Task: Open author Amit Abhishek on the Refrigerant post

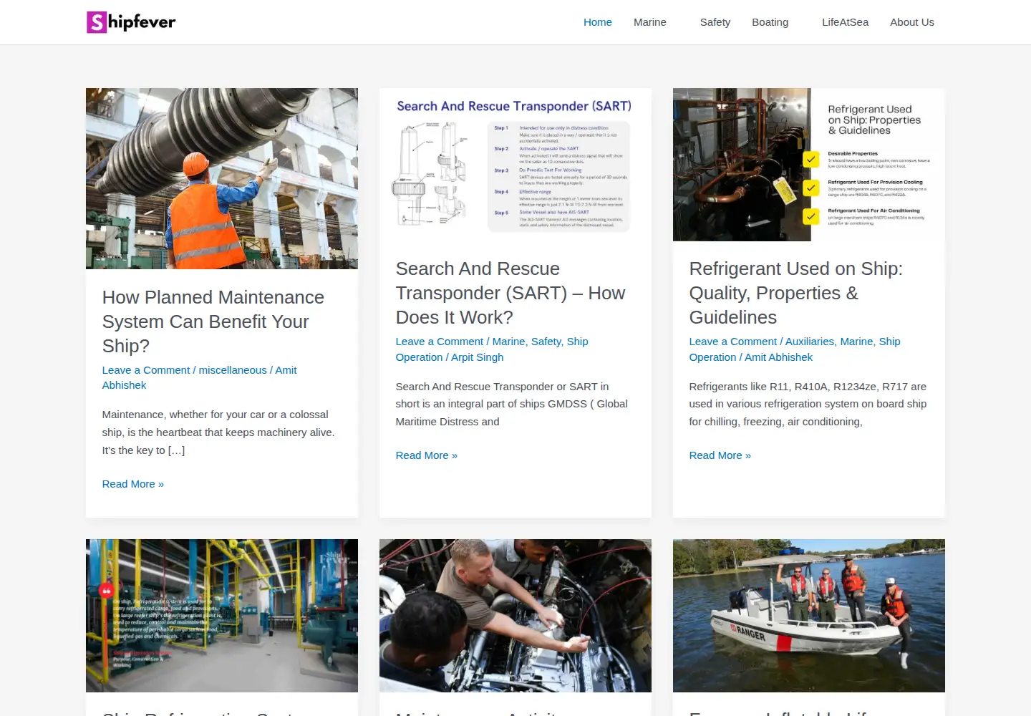Action: (779, 357)
